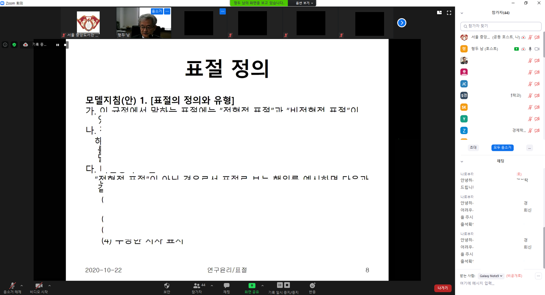
Task: Click camera icon in 형두 남 (호스트) row
Action: [537, 49]
